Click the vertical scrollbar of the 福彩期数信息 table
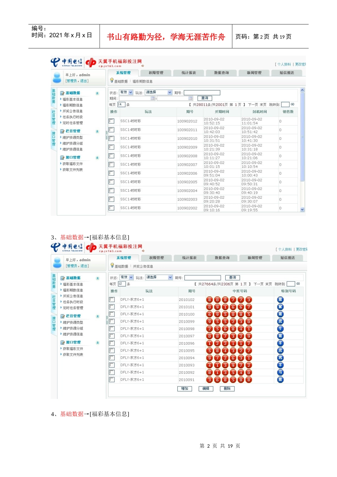 (x=302, y=150)
